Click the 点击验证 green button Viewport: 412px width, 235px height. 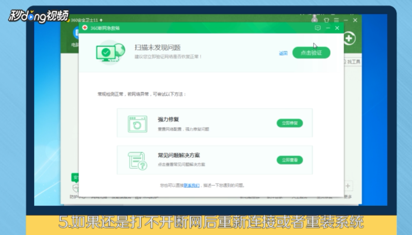tap(311, 53)
